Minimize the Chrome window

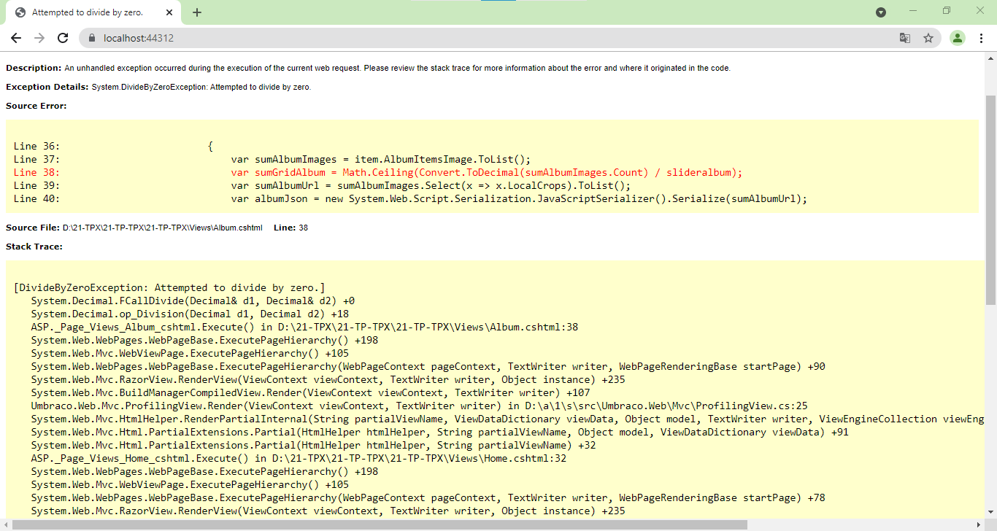[914, 11]
